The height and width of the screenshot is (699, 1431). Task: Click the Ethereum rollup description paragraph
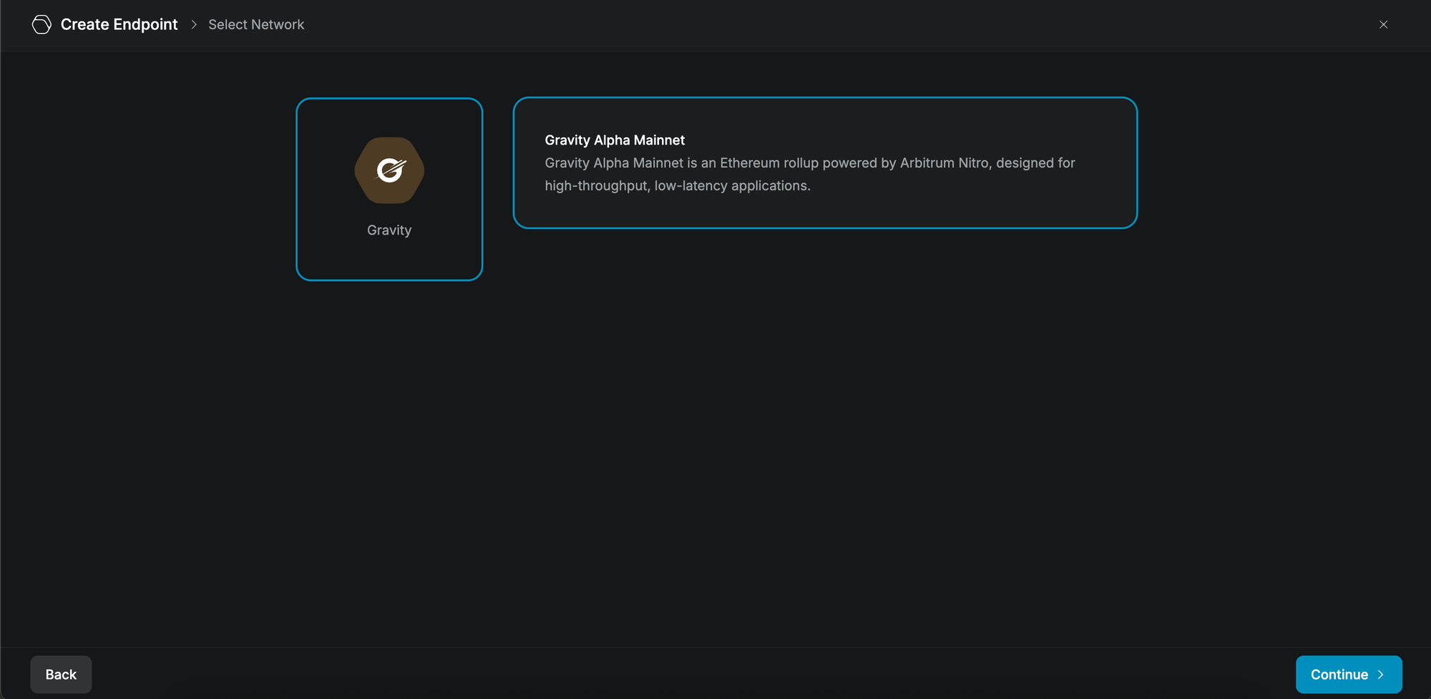(810, 174)
